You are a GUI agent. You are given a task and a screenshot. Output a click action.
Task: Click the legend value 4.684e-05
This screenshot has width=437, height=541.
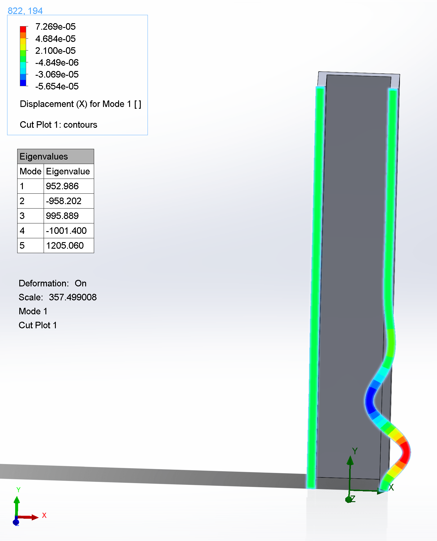[x=55, y=39]
